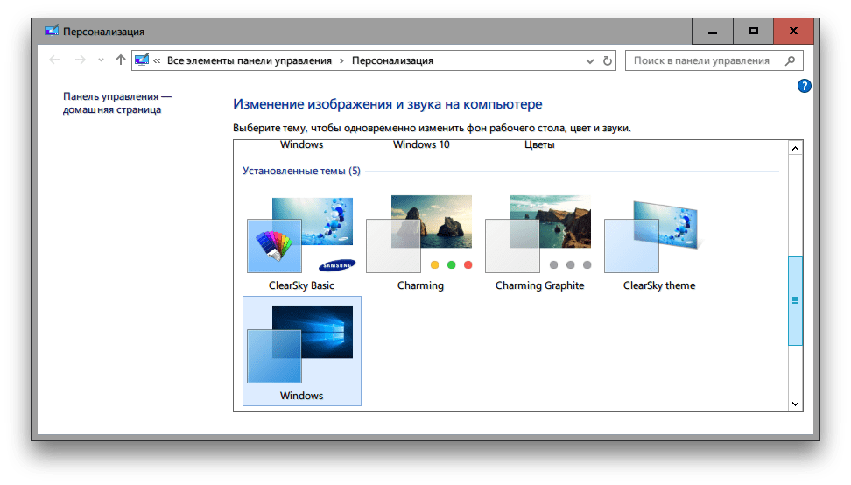Click 'Все элементы панели управления' breadcrumb
This screenshot has width=851, height=485.
click(248, 61)
